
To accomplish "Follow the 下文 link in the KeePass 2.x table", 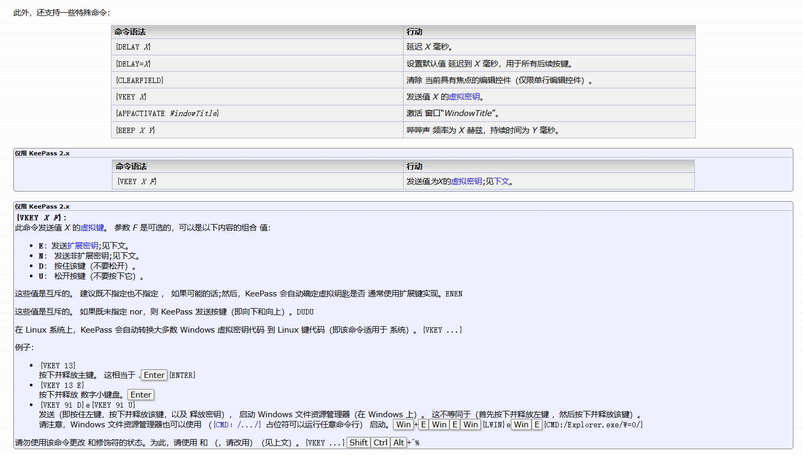I will (x=501, y=181).
